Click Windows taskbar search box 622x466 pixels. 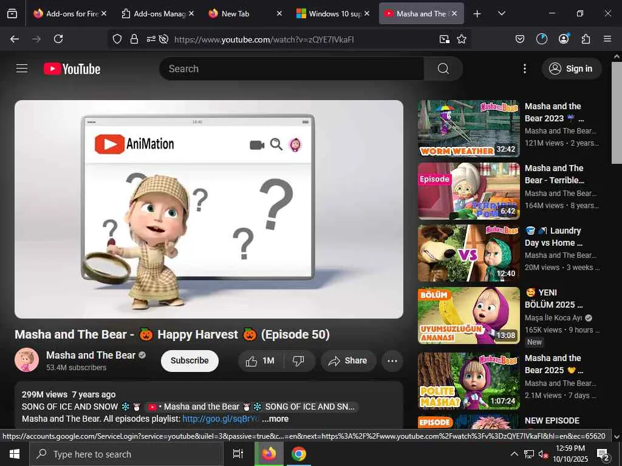pyautogui.click(x=126, y=454)
